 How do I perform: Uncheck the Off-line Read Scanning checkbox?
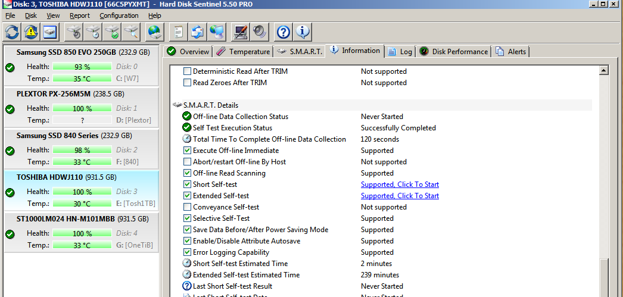[x=187, y=173]
